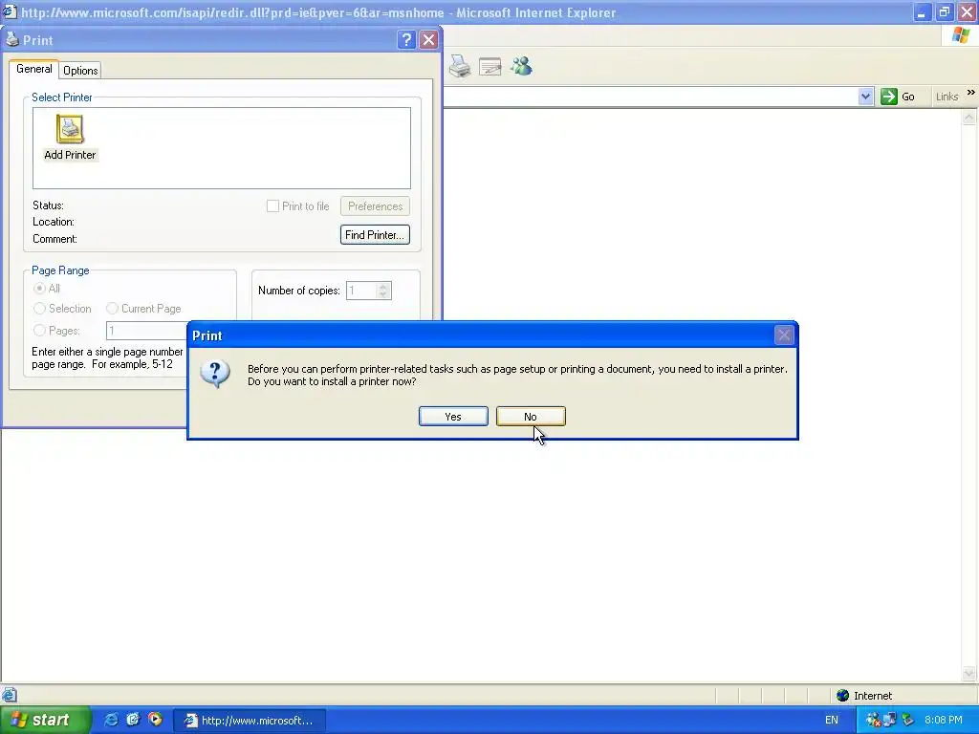Check the Print to file checkbox
The height and width of the screenshot is (734, 979).
[272, 206]
